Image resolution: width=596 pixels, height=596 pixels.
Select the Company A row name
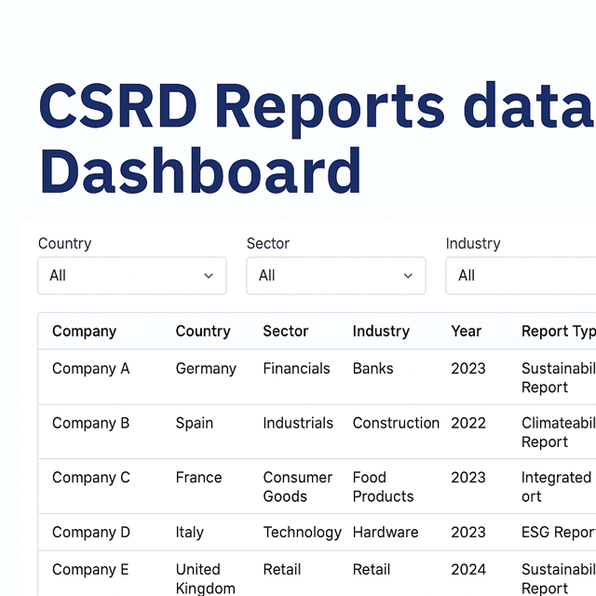click(x=90, y=368)
